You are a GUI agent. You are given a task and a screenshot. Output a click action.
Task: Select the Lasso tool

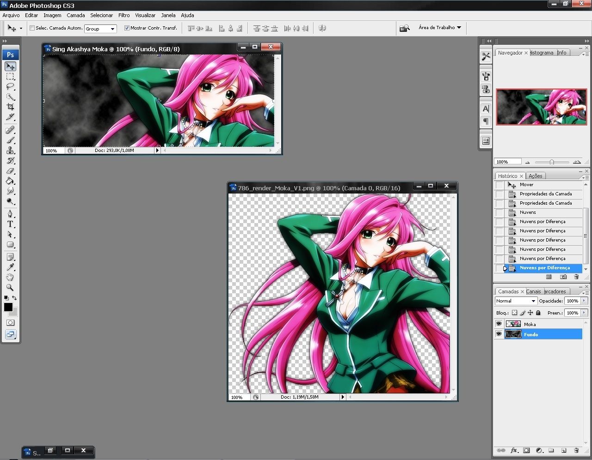point(10,87)
